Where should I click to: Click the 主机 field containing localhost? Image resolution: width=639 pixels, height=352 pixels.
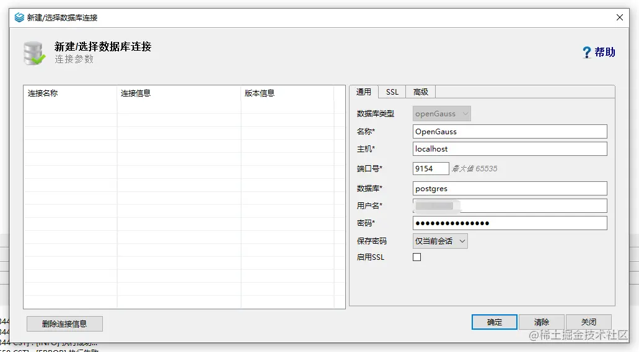[510, 149]
